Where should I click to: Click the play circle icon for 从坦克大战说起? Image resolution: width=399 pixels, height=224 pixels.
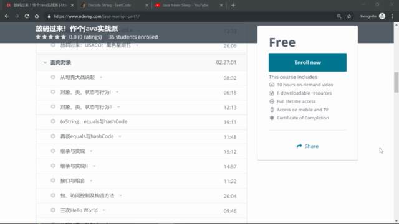pos(53,77)
